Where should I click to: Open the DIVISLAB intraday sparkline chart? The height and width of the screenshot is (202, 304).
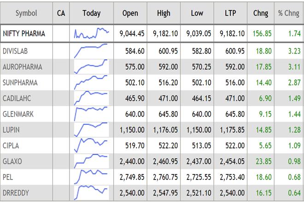pyautogui.click(x=91, y=50)
